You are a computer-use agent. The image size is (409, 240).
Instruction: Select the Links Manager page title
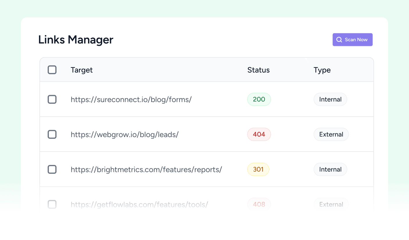point(76,39)
